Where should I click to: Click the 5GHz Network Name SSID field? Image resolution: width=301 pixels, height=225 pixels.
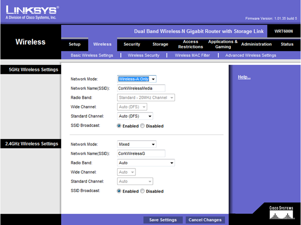141,88
